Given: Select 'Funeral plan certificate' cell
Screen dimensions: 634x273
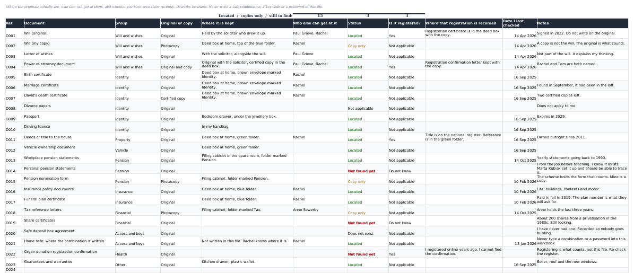Looking at the screenshot, I should click(70, 200).
